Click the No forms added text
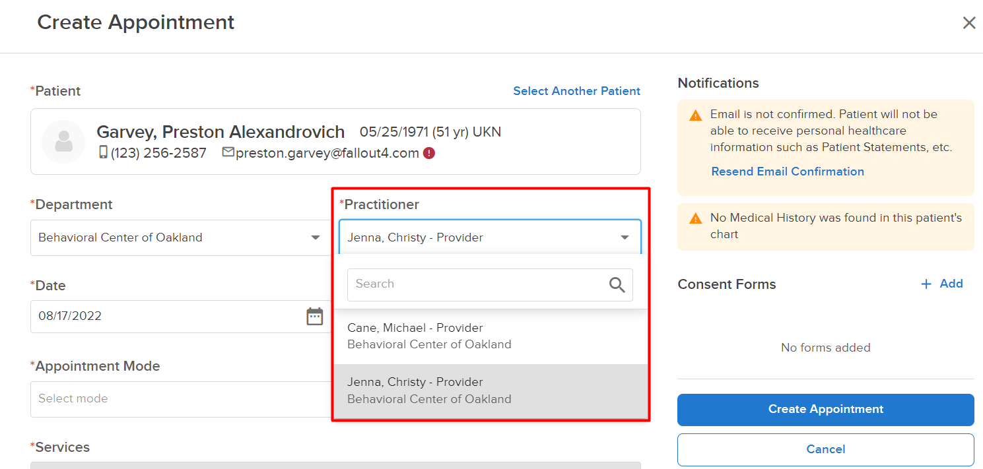The image size is (983, 469). coord(826,348)
